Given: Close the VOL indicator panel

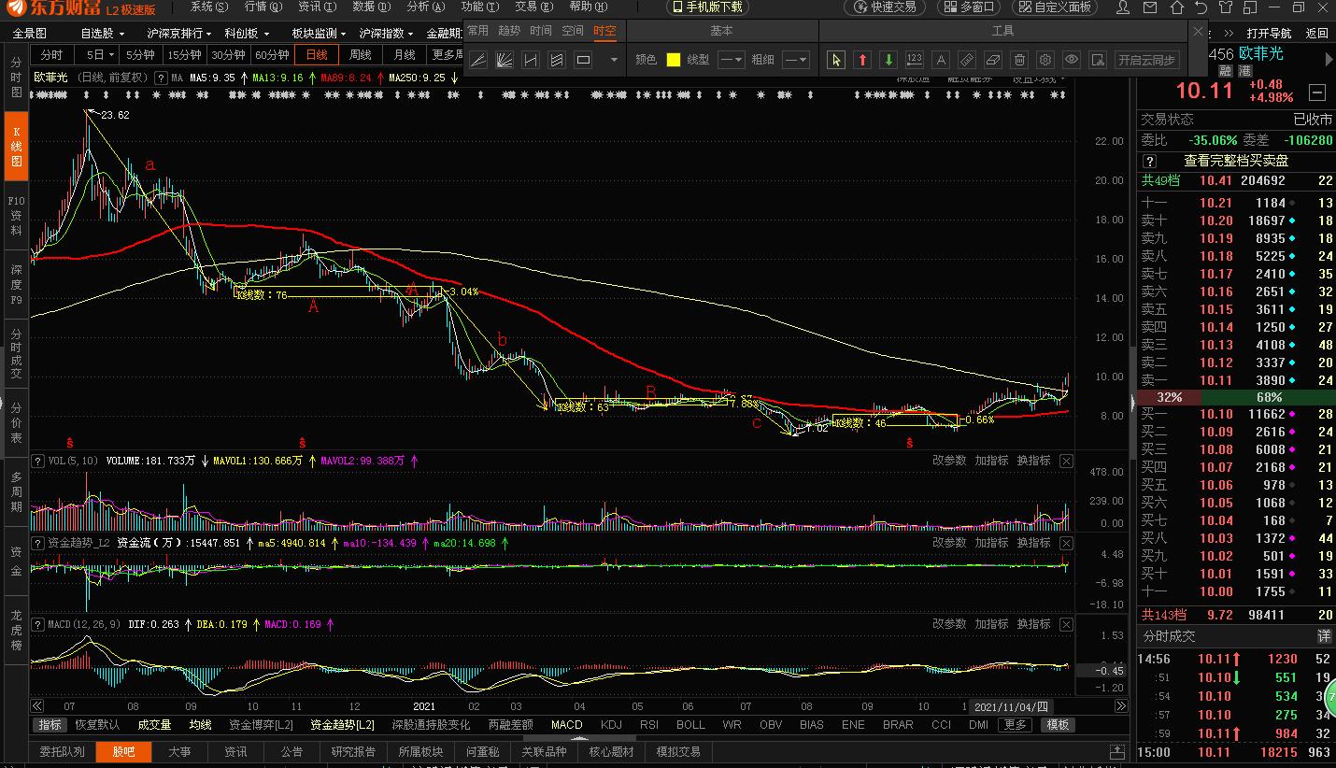Looking at the screenshot, I should (x=1066, y=461).
